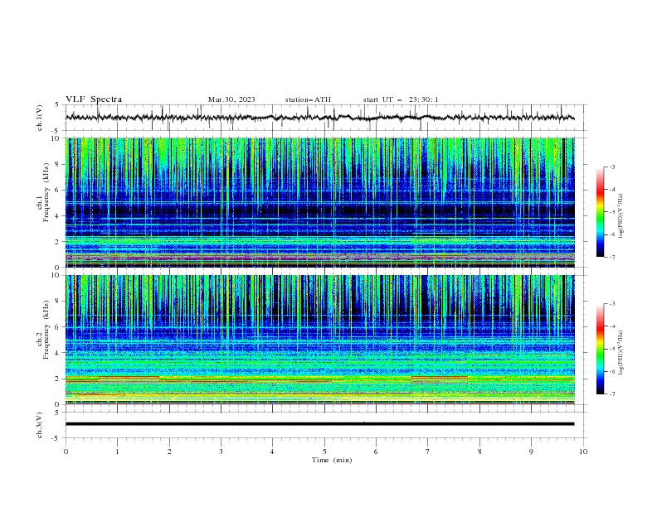The width and height of the screenshot is (657, 507).
Task: Click the "-5" volt tick on ch.3(V) axis
Action: 56,438
